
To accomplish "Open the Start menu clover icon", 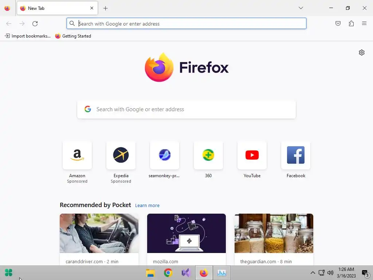I will click(x=9, y=273).
